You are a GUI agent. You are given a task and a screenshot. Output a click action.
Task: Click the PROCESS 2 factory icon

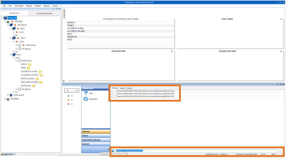click(8, 99)
